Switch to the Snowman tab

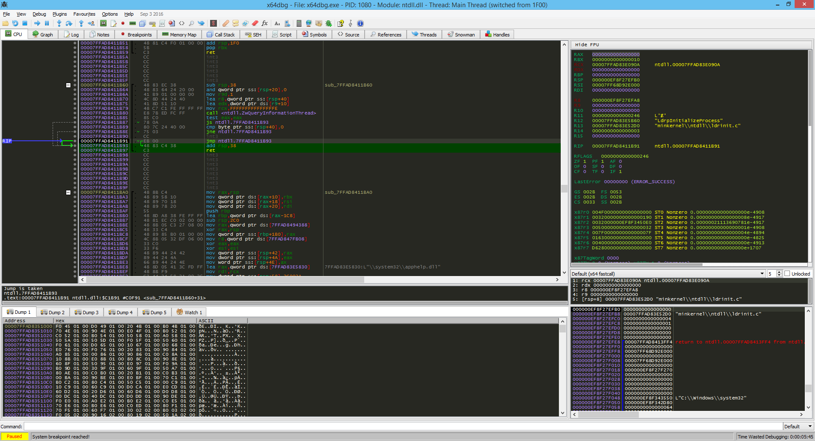coord(461,34)
